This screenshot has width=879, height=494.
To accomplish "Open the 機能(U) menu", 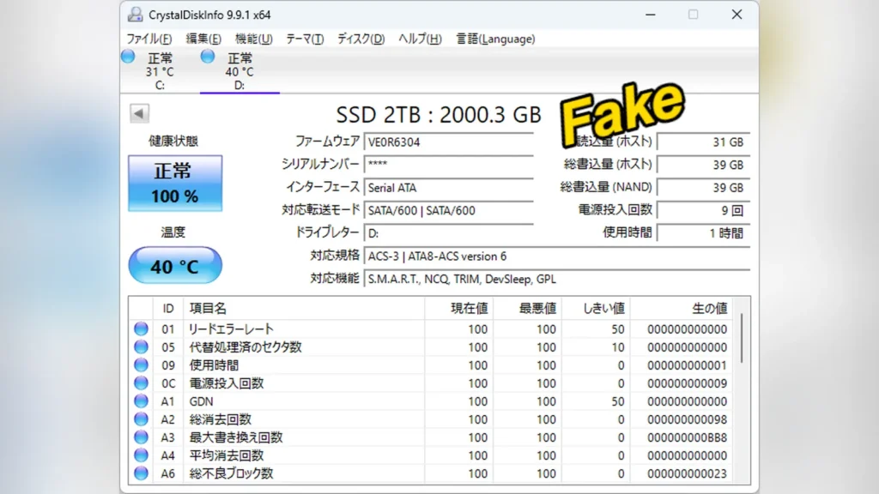I will click(x=253, y=39).
